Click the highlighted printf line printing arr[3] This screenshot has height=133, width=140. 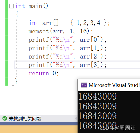67,65
